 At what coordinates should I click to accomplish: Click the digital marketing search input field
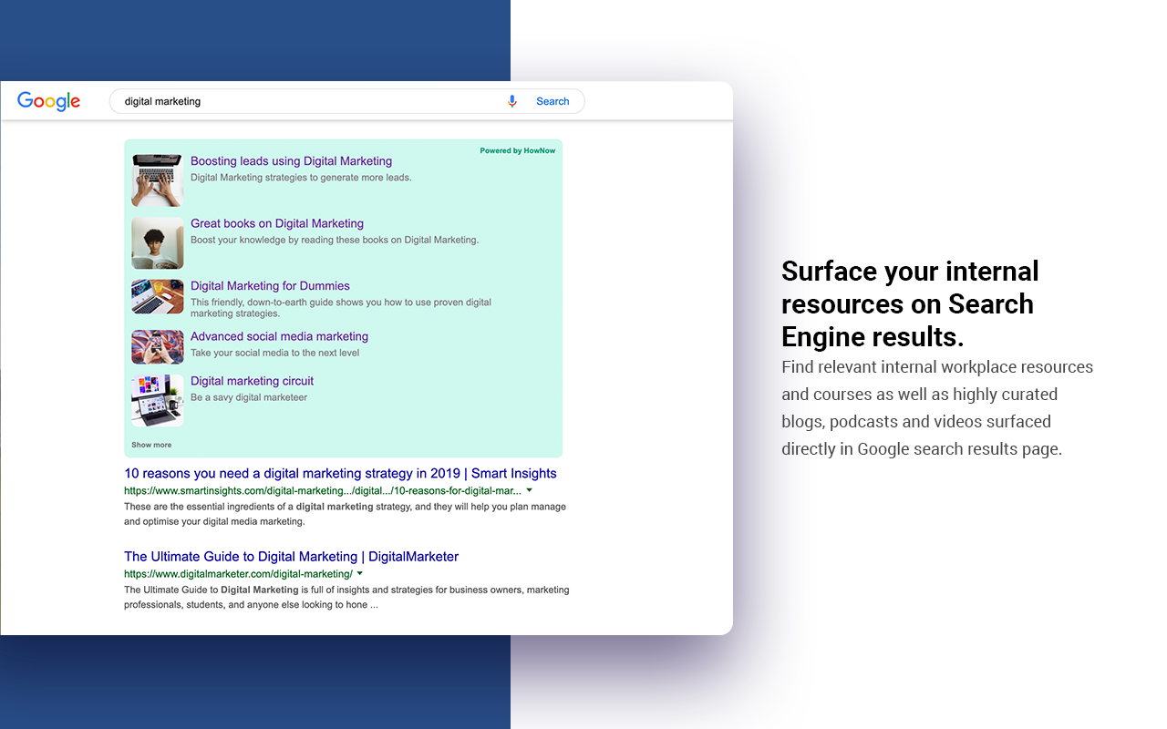pos(310,101)
